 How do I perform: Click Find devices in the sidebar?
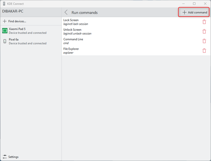tap(31, 21)
